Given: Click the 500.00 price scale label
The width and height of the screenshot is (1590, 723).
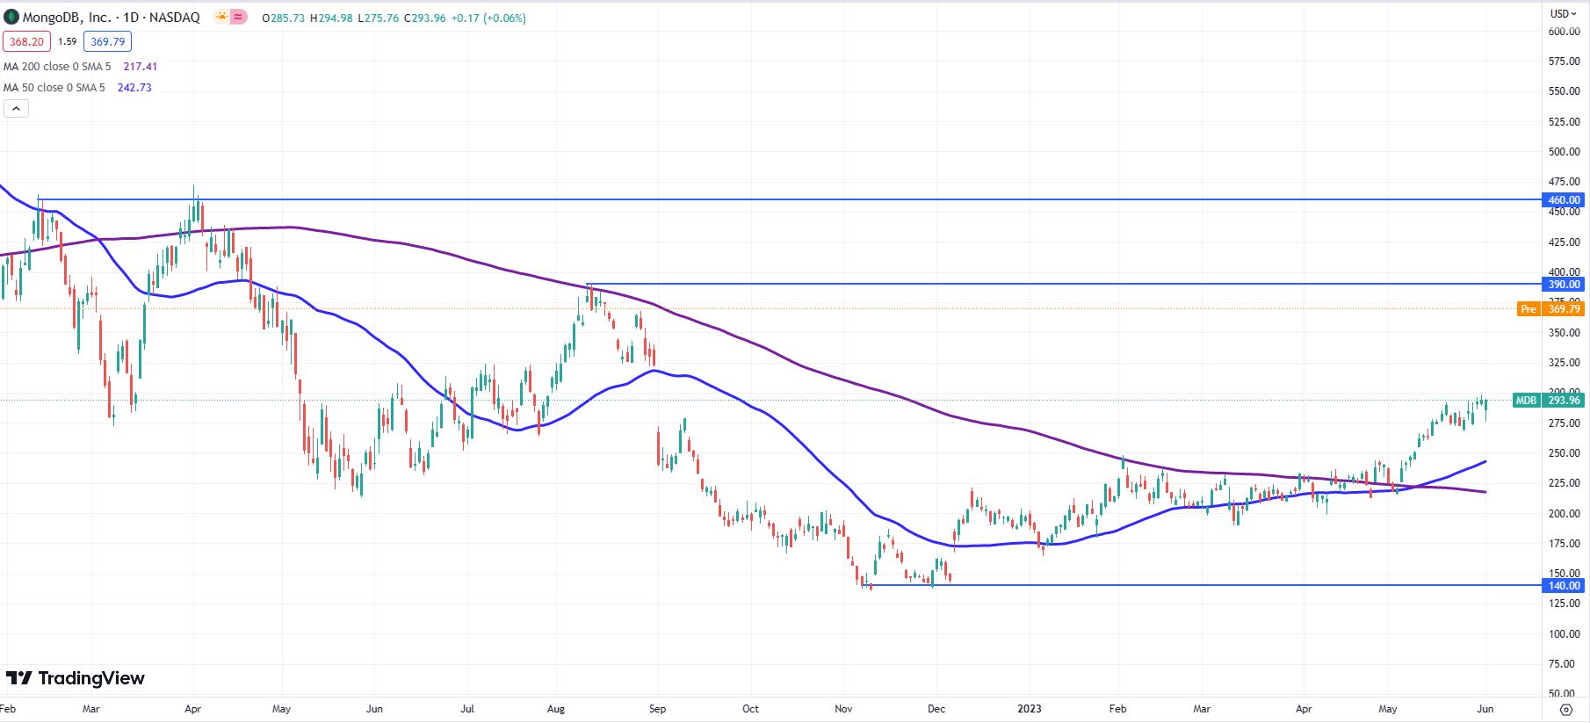Looking at the screenshot, I should (1565, 152).
